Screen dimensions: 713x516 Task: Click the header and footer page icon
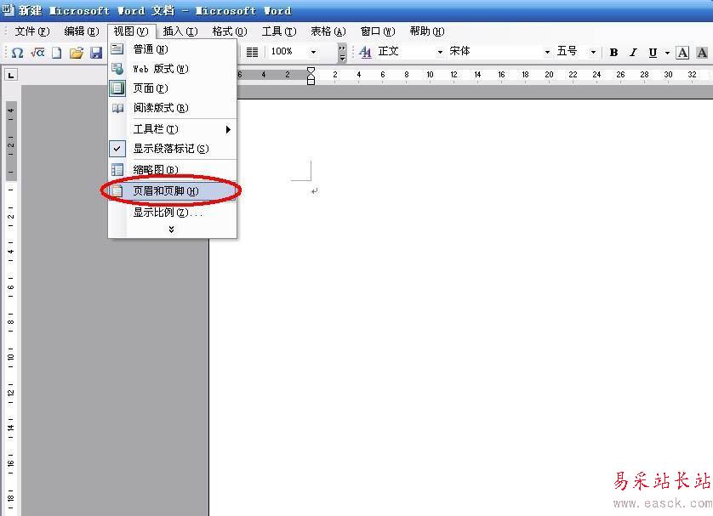[x=117, y=190]
